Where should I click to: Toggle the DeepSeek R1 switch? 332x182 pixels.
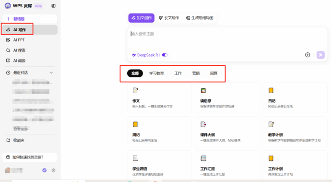coord(165,55)
